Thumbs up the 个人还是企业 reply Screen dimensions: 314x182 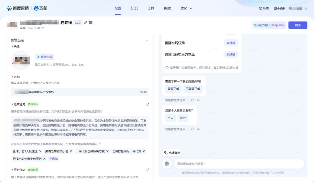click(192, 129)
